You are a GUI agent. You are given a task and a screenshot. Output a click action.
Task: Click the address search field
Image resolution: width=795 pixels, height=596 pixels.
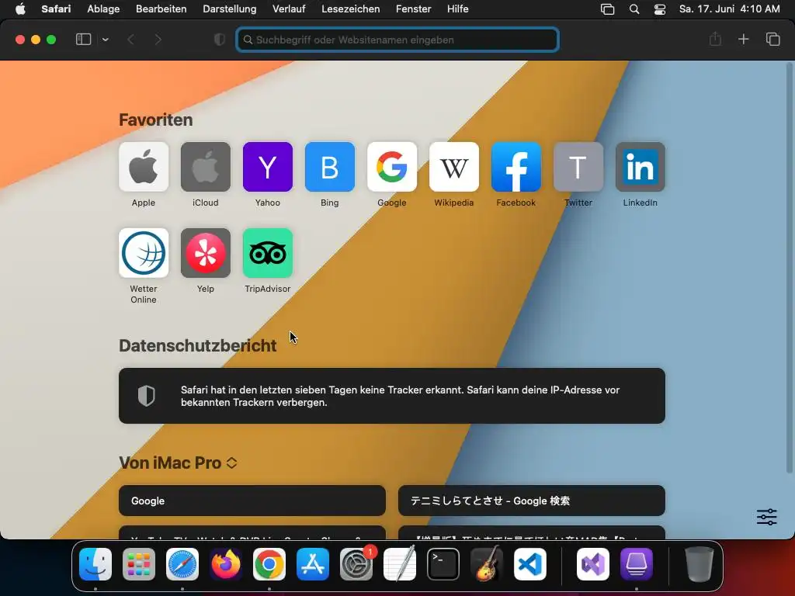click(x=397, y=40)
